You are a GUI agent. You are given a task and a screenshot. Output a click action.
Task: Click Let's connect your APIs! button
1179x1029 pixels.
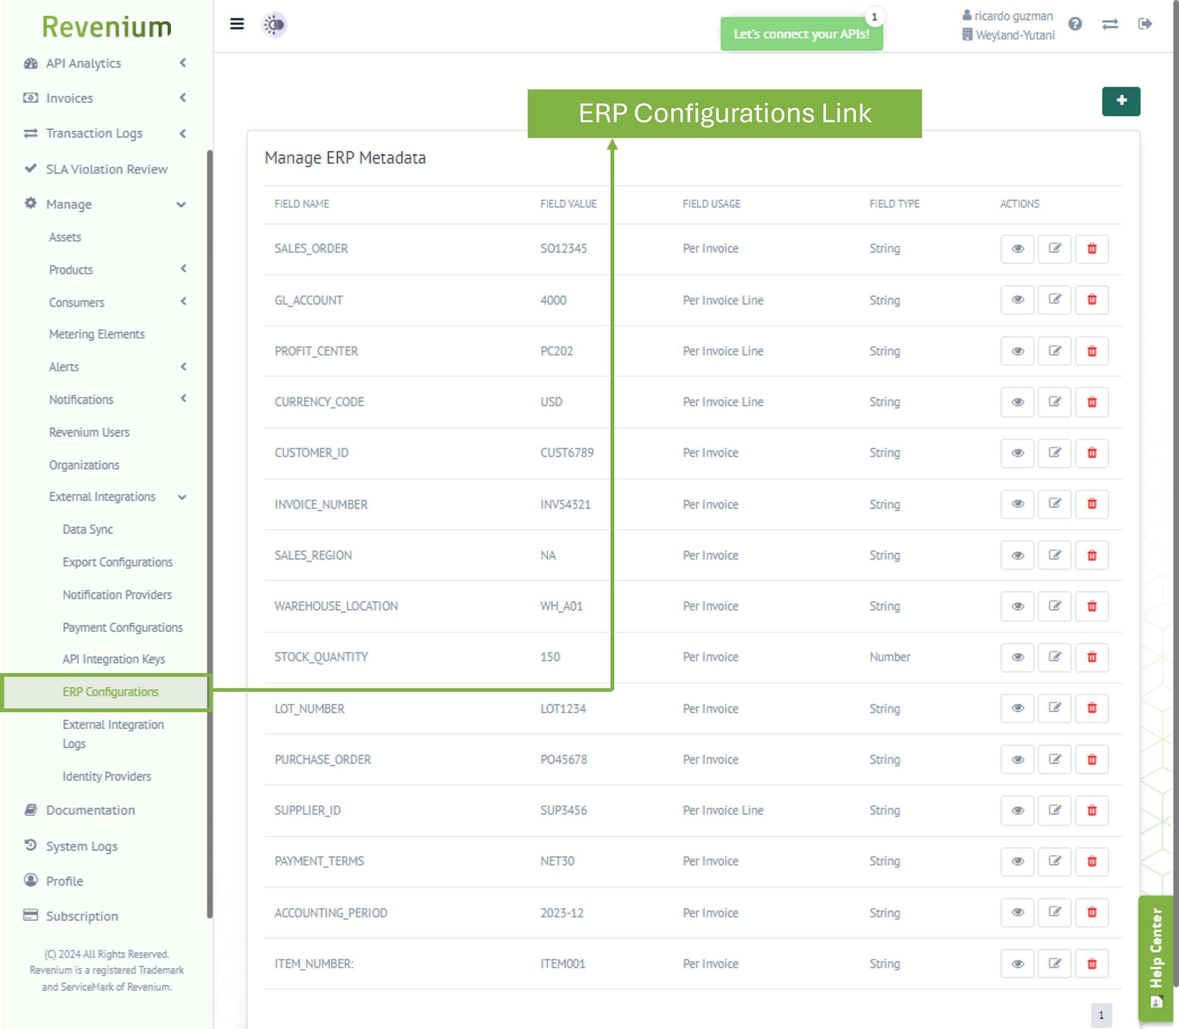801,35
